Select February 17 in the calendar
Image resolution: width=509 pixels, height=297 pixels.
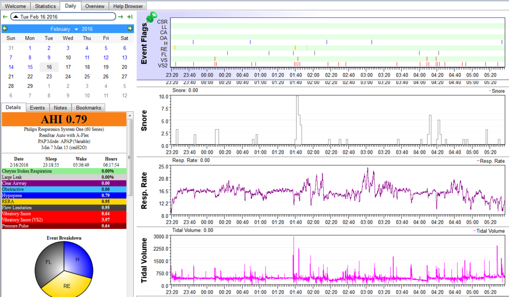click(68, 67)
